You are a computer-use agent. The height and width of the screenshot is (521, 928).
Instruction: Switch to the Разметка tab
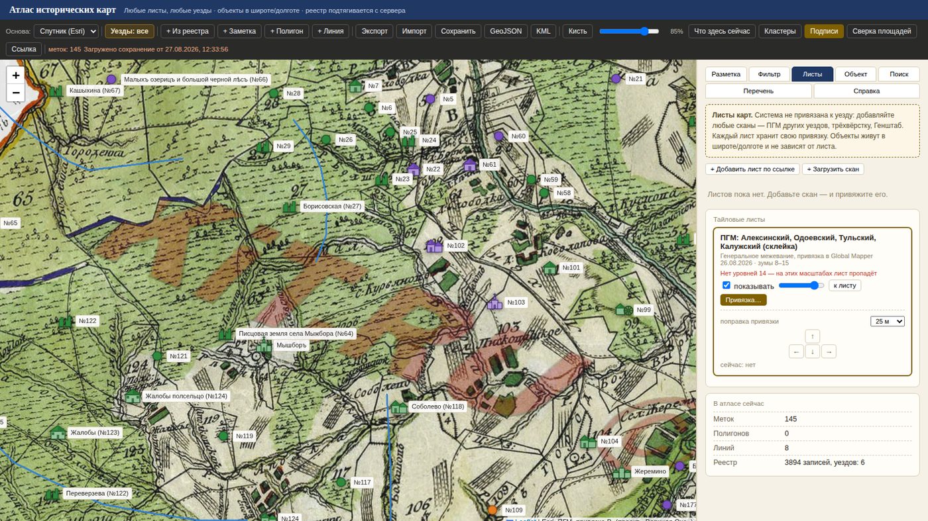click(x=726, y=74)
